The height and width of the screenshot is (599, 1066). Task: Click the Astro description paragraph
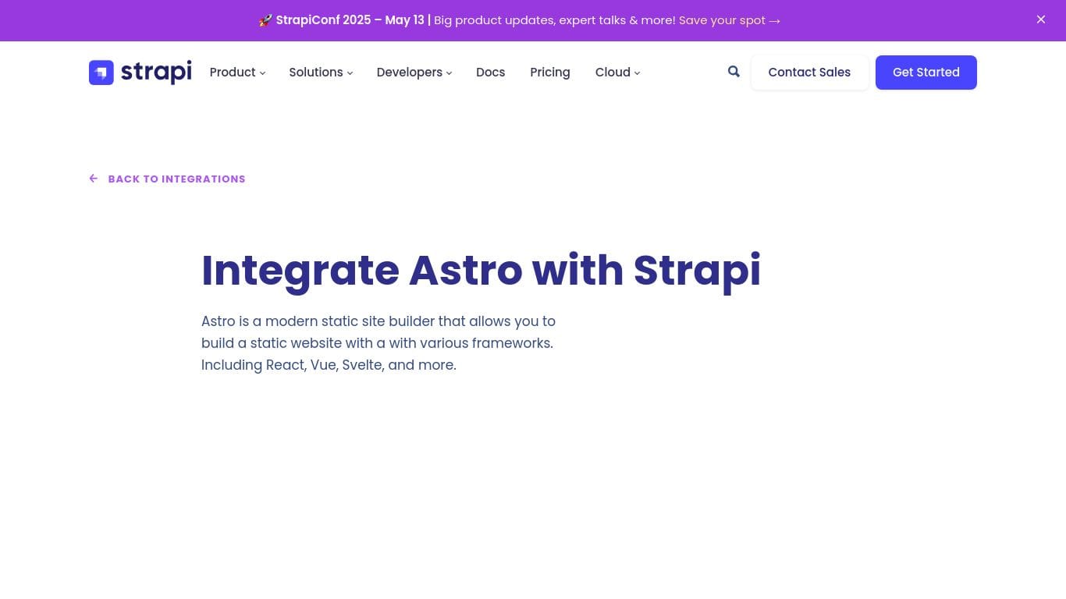(378, 343)
